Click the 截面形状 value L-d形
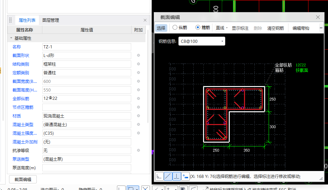Screen dimensions: 328x190 [87, 55]
